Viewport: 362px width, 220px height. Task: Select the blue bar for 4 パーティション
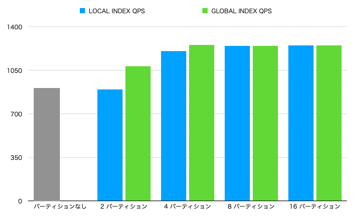pyautogui.click(x=173, y=126)
